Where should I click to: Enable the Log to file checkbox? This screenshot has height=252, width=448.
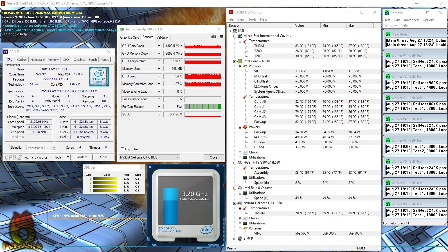[x=122, y=149]
